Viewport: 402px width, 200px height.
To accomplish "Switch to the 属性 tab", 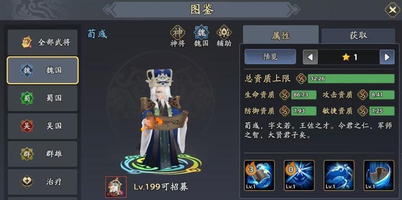I will [x=281, y=34].
